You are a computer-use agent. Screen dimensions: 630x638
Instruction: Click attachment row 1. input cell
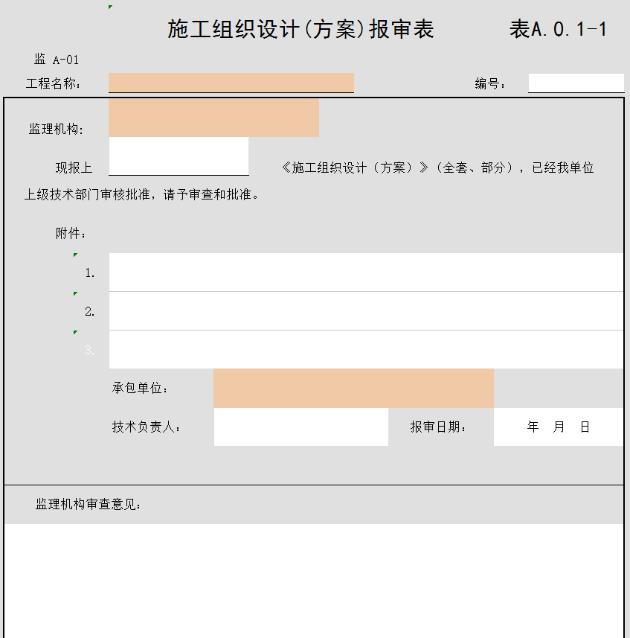[x=366, y=272]
